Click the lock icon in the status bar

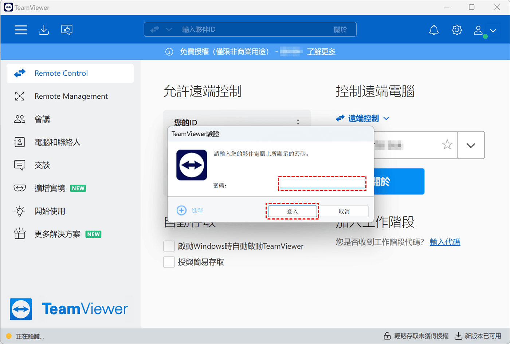(387, 336)
